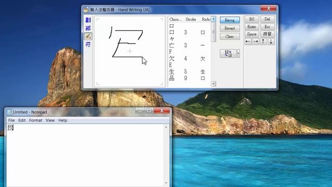
Task: Minimize the Untitled - Notepad window
Action: click(x=140, y=111)
